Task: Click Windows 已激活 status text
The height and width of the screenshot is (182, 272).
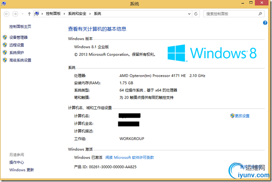Action: 88,157
